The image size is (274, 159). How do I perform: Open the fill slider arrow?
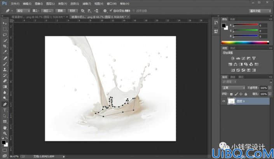(x=270, y=94)
